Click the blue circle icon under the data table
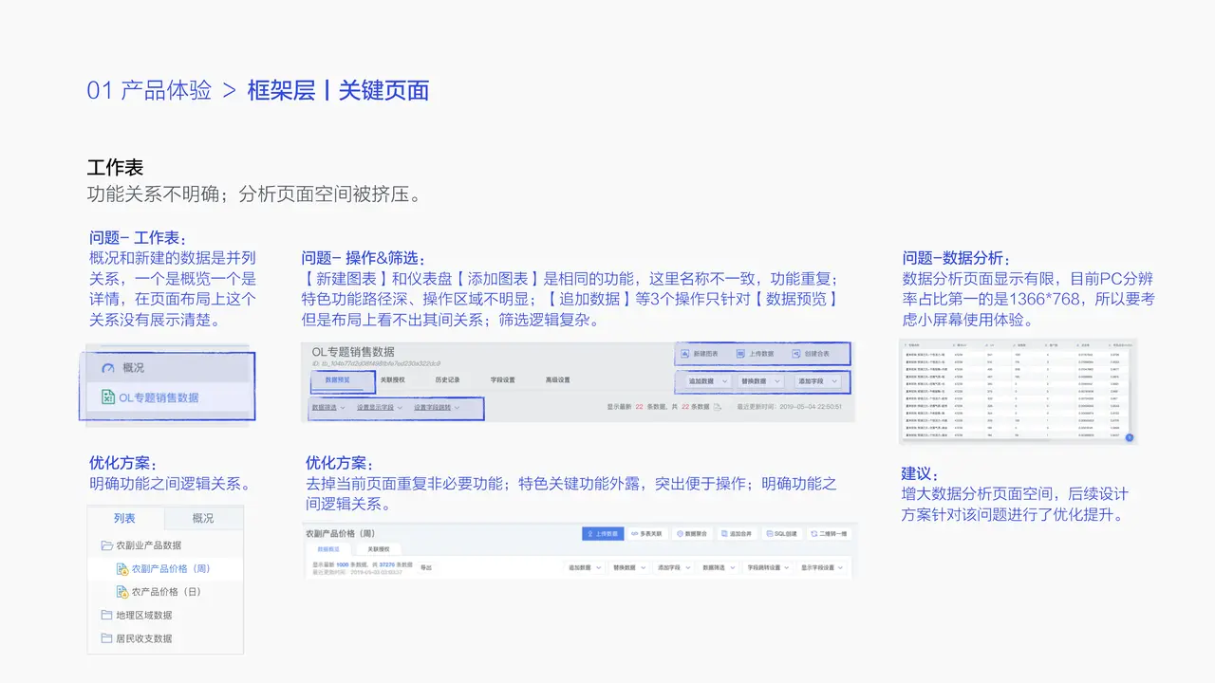The width and height of the screenshot is (1215, 683). [x=1130, y=438]
